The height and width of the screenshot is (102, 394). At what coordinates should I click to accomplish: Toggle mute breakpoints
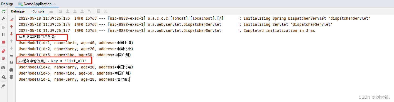3,58
